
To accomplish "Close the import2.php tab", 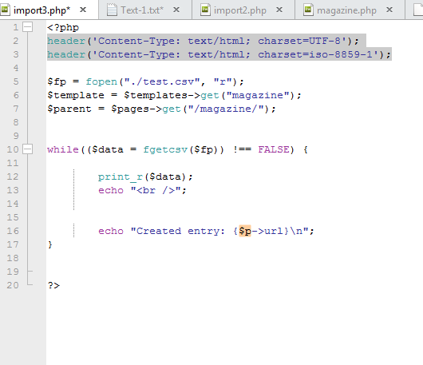I will (279, 10).
